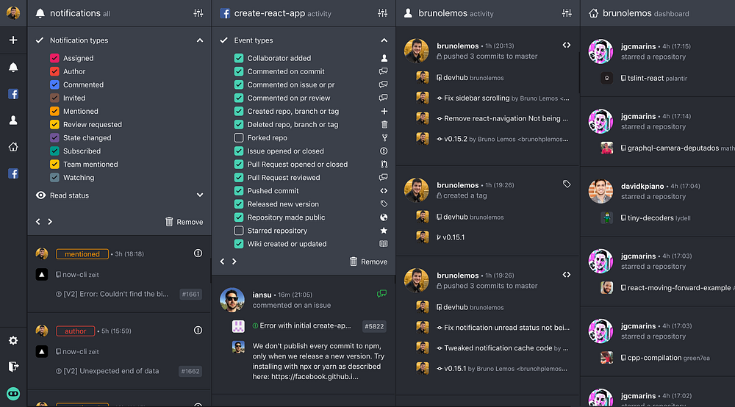Uncheck the Assigned notification type
735x407 pixels.
54,58
